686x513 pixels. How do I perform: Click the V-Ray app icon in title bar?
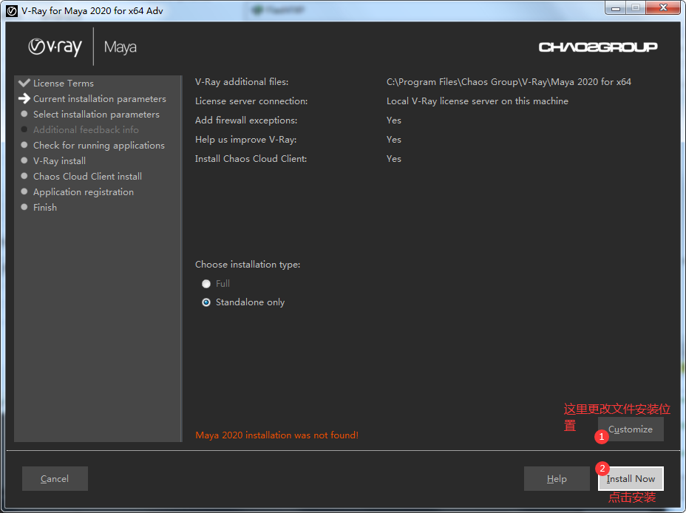pos(12,10)
